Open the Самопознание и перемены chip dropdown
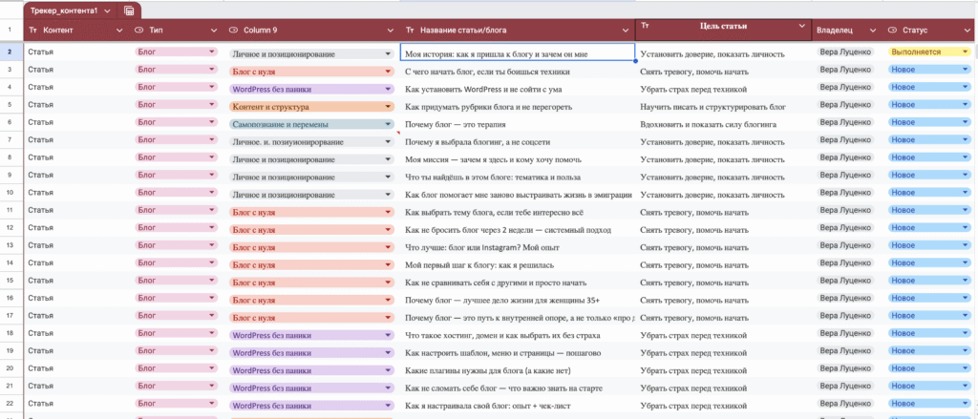 (388, 123)
